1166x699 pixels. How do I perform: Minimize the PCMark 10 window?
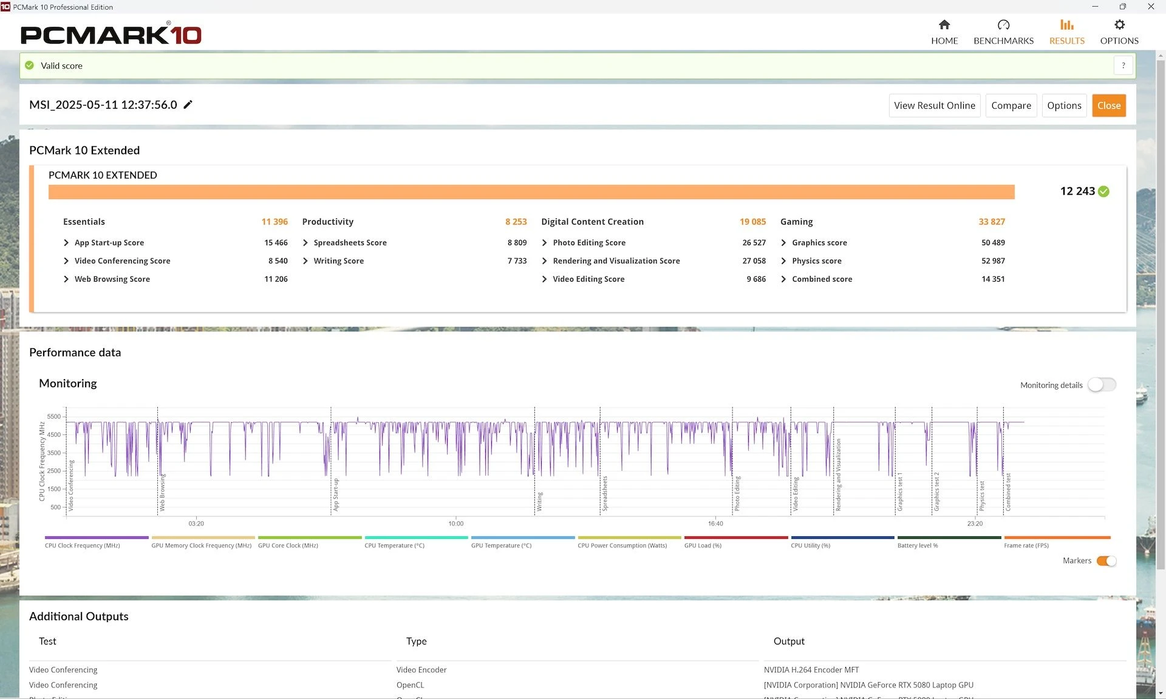(x=1095, y=7)
